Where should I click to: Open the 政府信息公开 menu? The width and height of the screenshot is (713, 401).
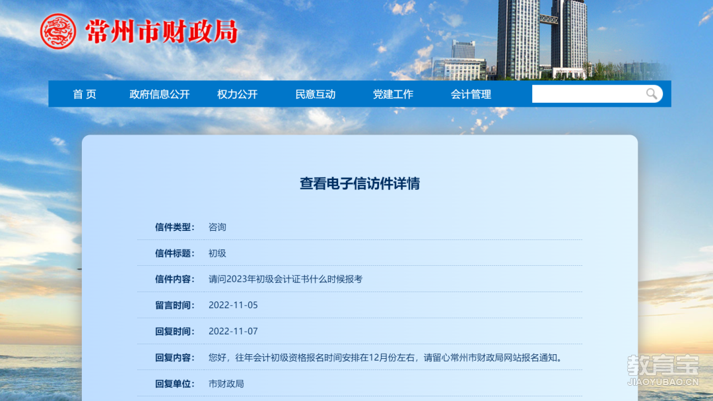point(159,94)
